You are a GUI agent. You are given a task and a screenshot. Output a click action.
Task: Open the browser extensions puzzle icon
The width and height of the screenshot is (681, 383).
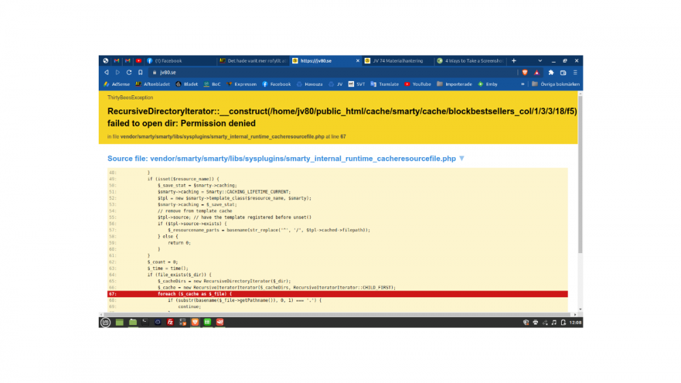(x=551, y=72)
